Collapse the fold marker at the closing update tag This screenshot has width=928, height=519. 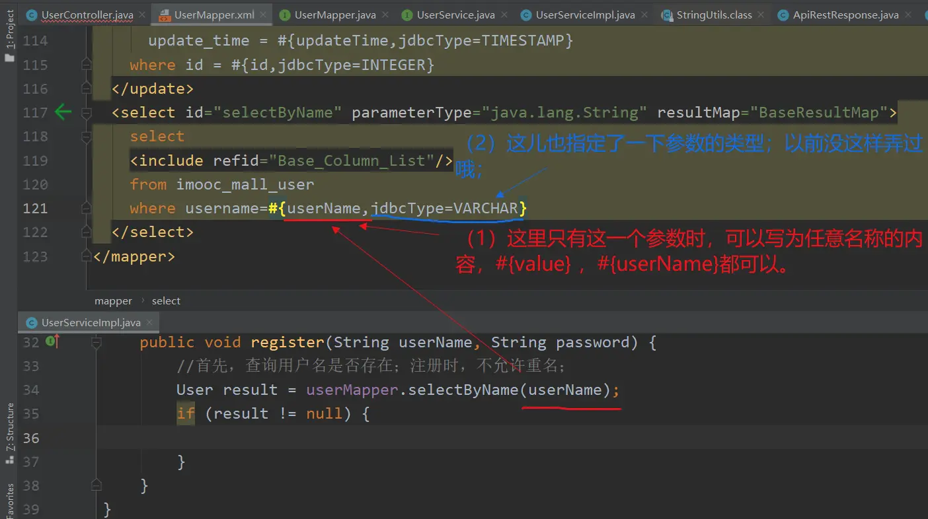click(x=87, y=88)
